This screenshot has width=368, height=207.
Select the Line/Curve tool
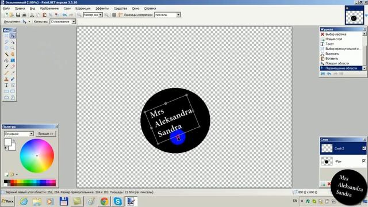pos(13,85)
